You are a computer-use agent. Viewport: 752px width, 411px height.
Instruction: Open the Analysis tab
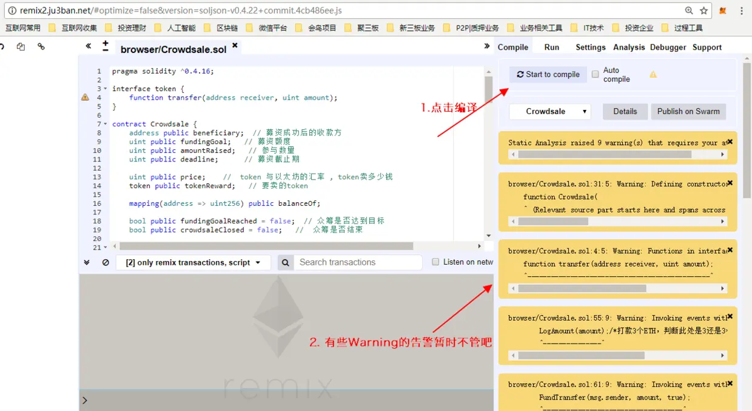click(629, 47)
